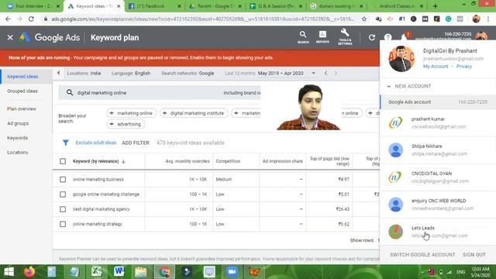Open Chrome menu three dots
This screenshot has height=279, width=496.
click(x=488, y=19)
